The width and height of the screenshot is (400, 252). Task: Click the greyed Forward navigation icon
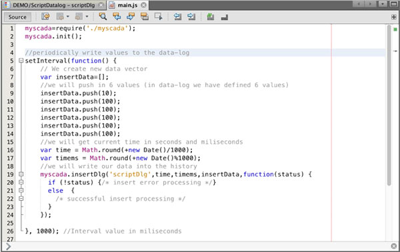point(79,17)
